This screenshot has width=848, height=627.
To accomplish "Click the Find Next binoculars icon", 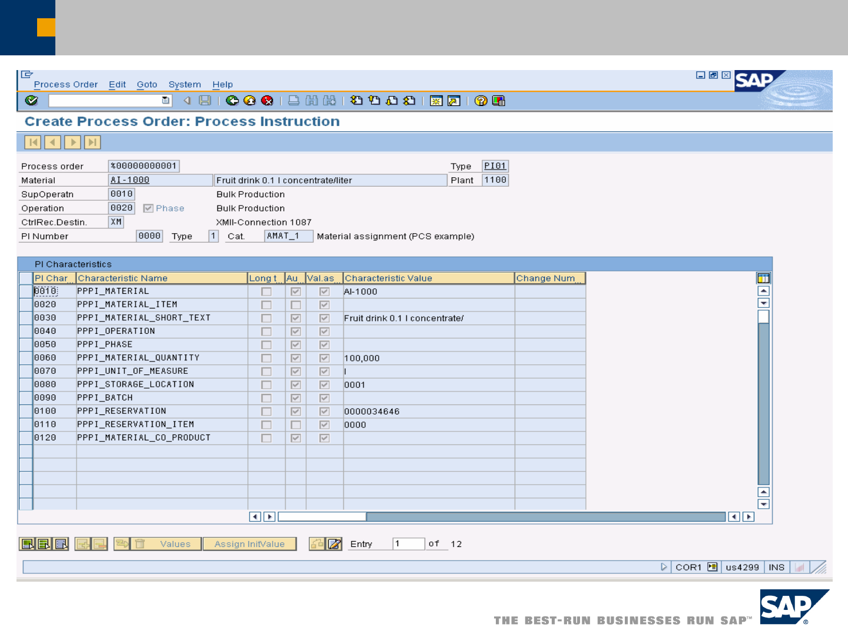I will [x=329, y=101].
